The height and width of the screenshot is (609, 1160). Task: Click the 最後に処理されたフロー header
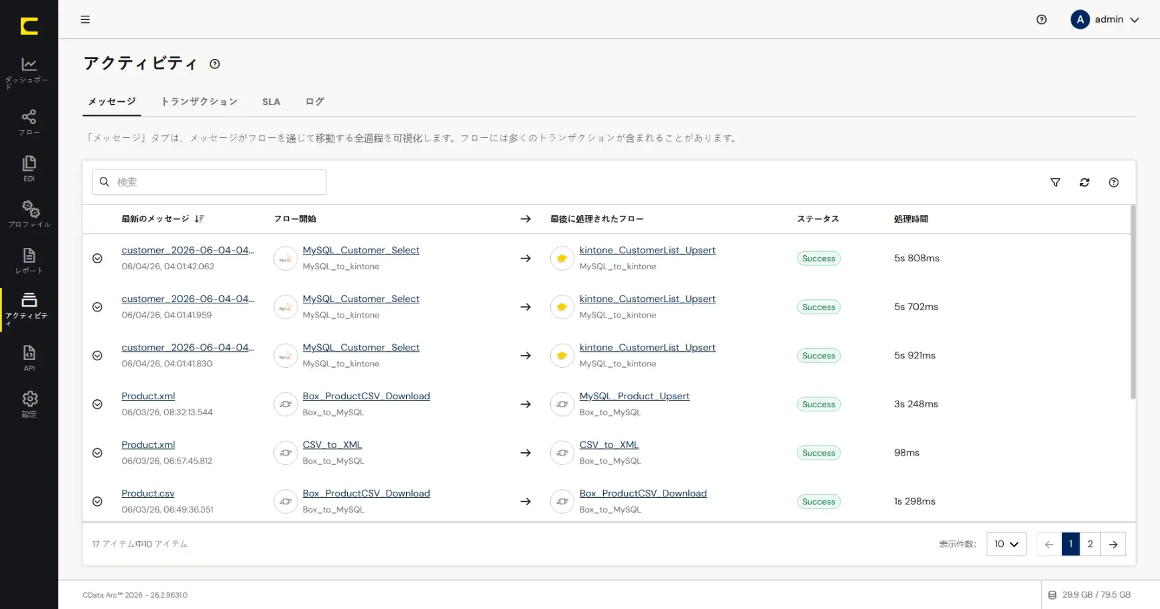click(x=596, y=219)
